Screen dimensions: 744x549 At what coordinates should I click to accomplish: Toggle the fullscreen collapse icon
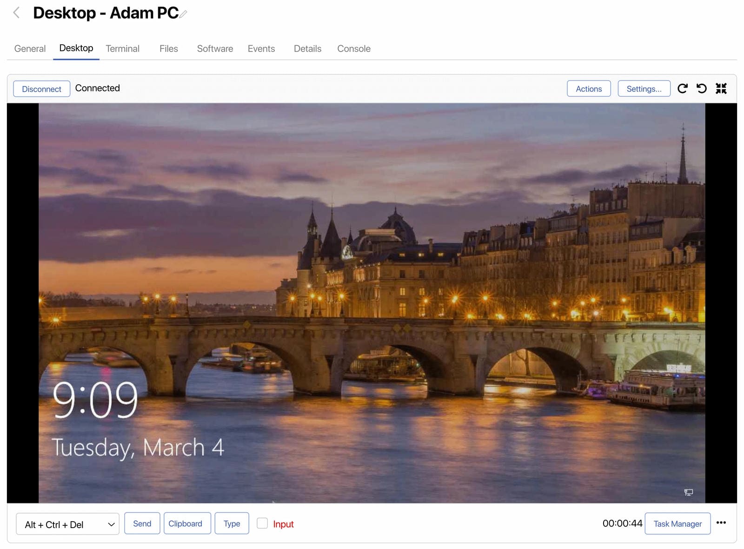pos(721,88)
